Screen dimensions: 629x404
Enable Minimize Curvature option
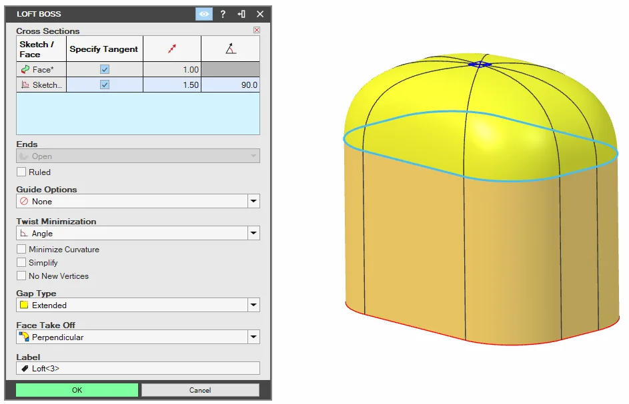pos(21,249)
